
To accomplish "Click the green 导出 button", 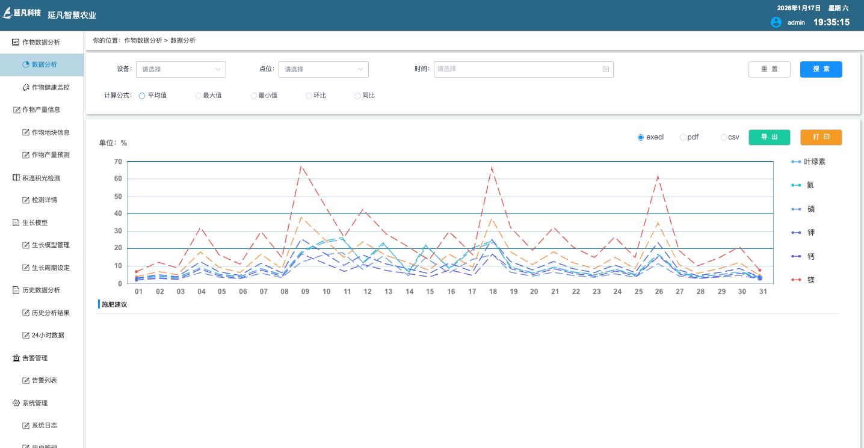I will coord(769,137).
